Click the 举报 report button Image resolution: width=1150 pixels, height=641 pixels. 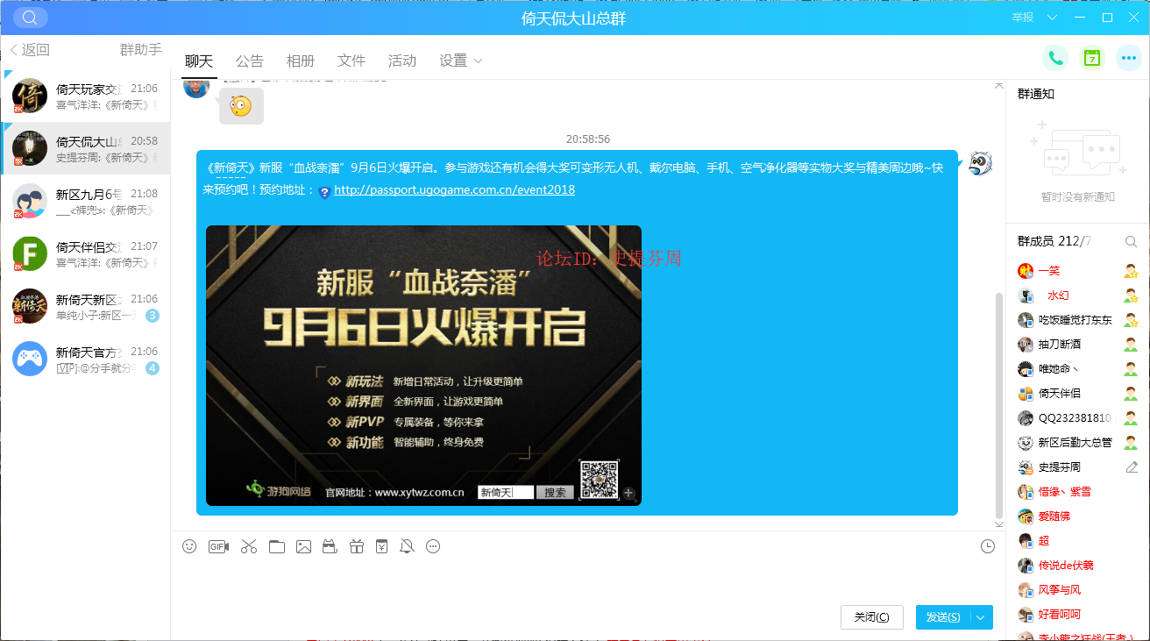tap(1023, 18)
